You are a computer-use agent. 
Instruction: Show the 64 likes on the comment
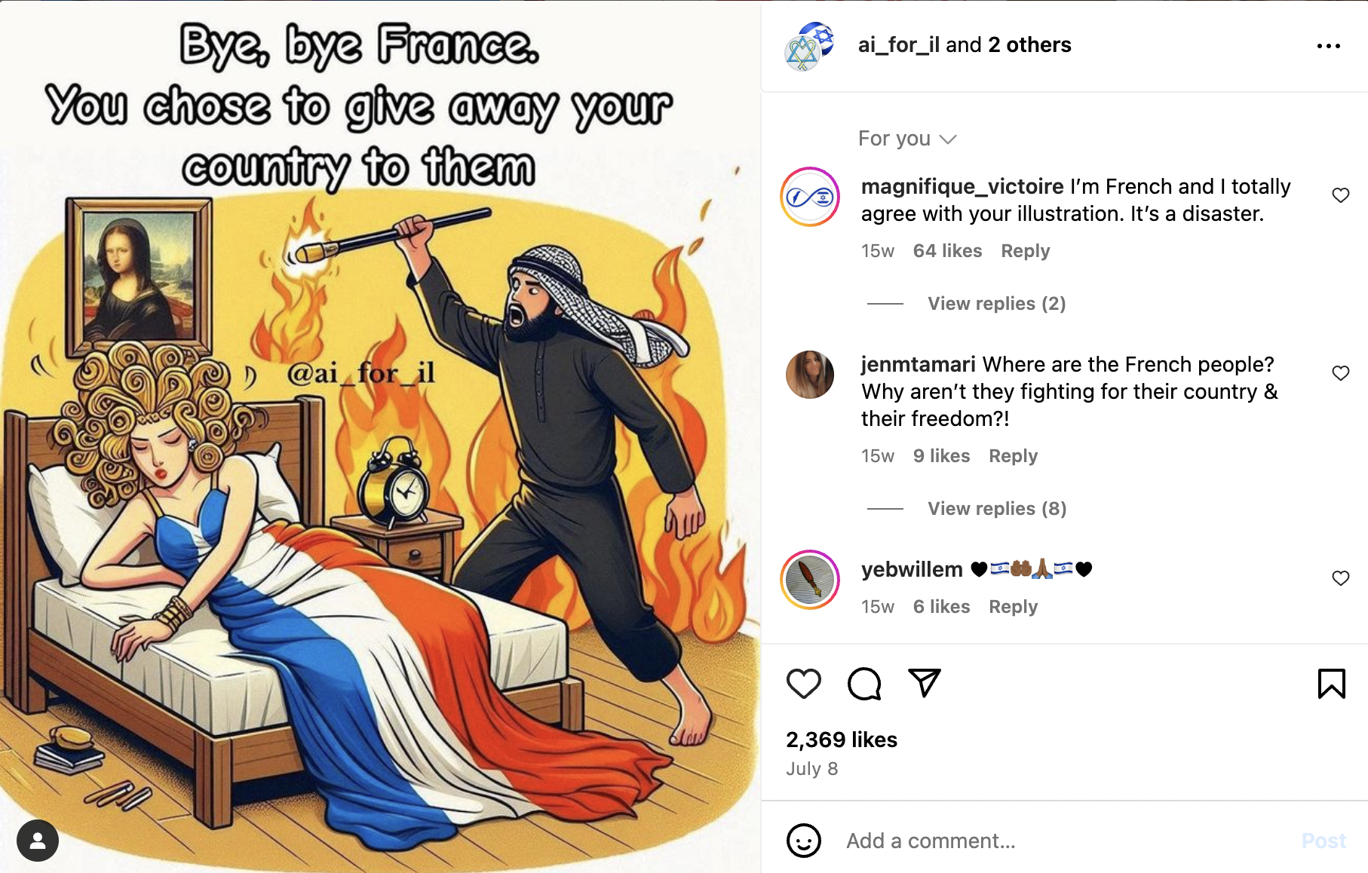click(947, 251)
